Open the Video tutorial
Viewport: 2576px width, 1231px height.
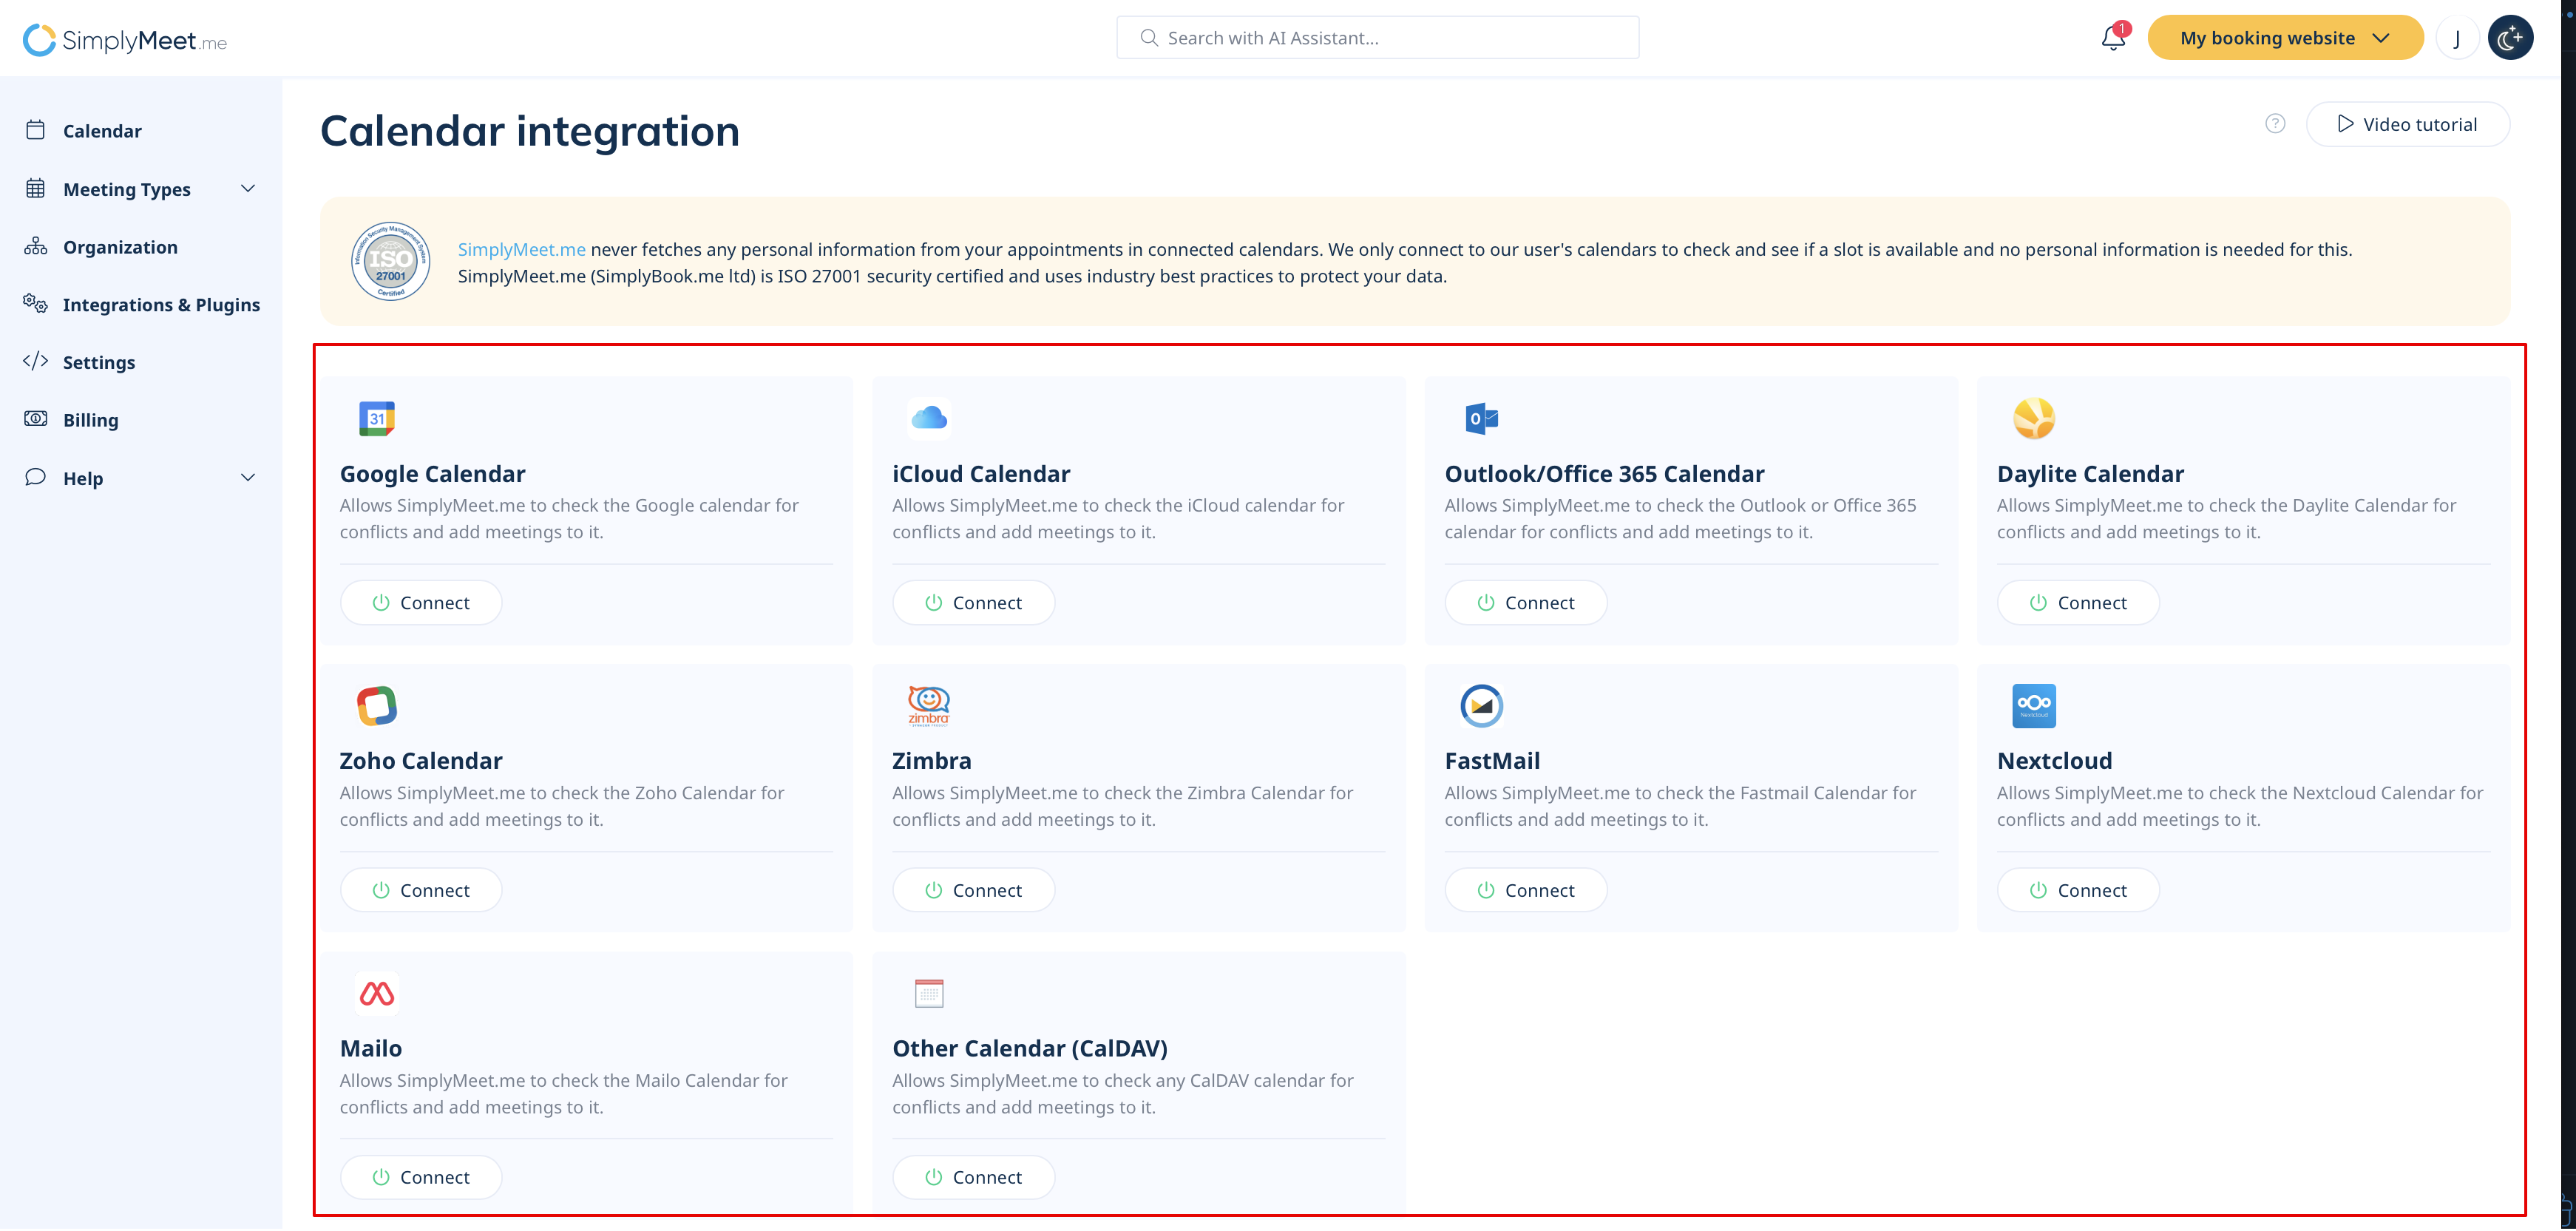pyautogui.click(x=2407, y=124)
